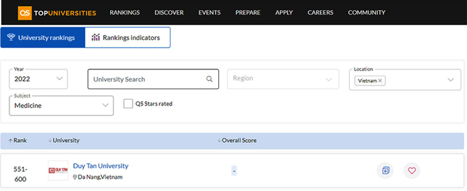Open the Year 2022 dropdown
The image size is (467, 191).
[38, 79]
